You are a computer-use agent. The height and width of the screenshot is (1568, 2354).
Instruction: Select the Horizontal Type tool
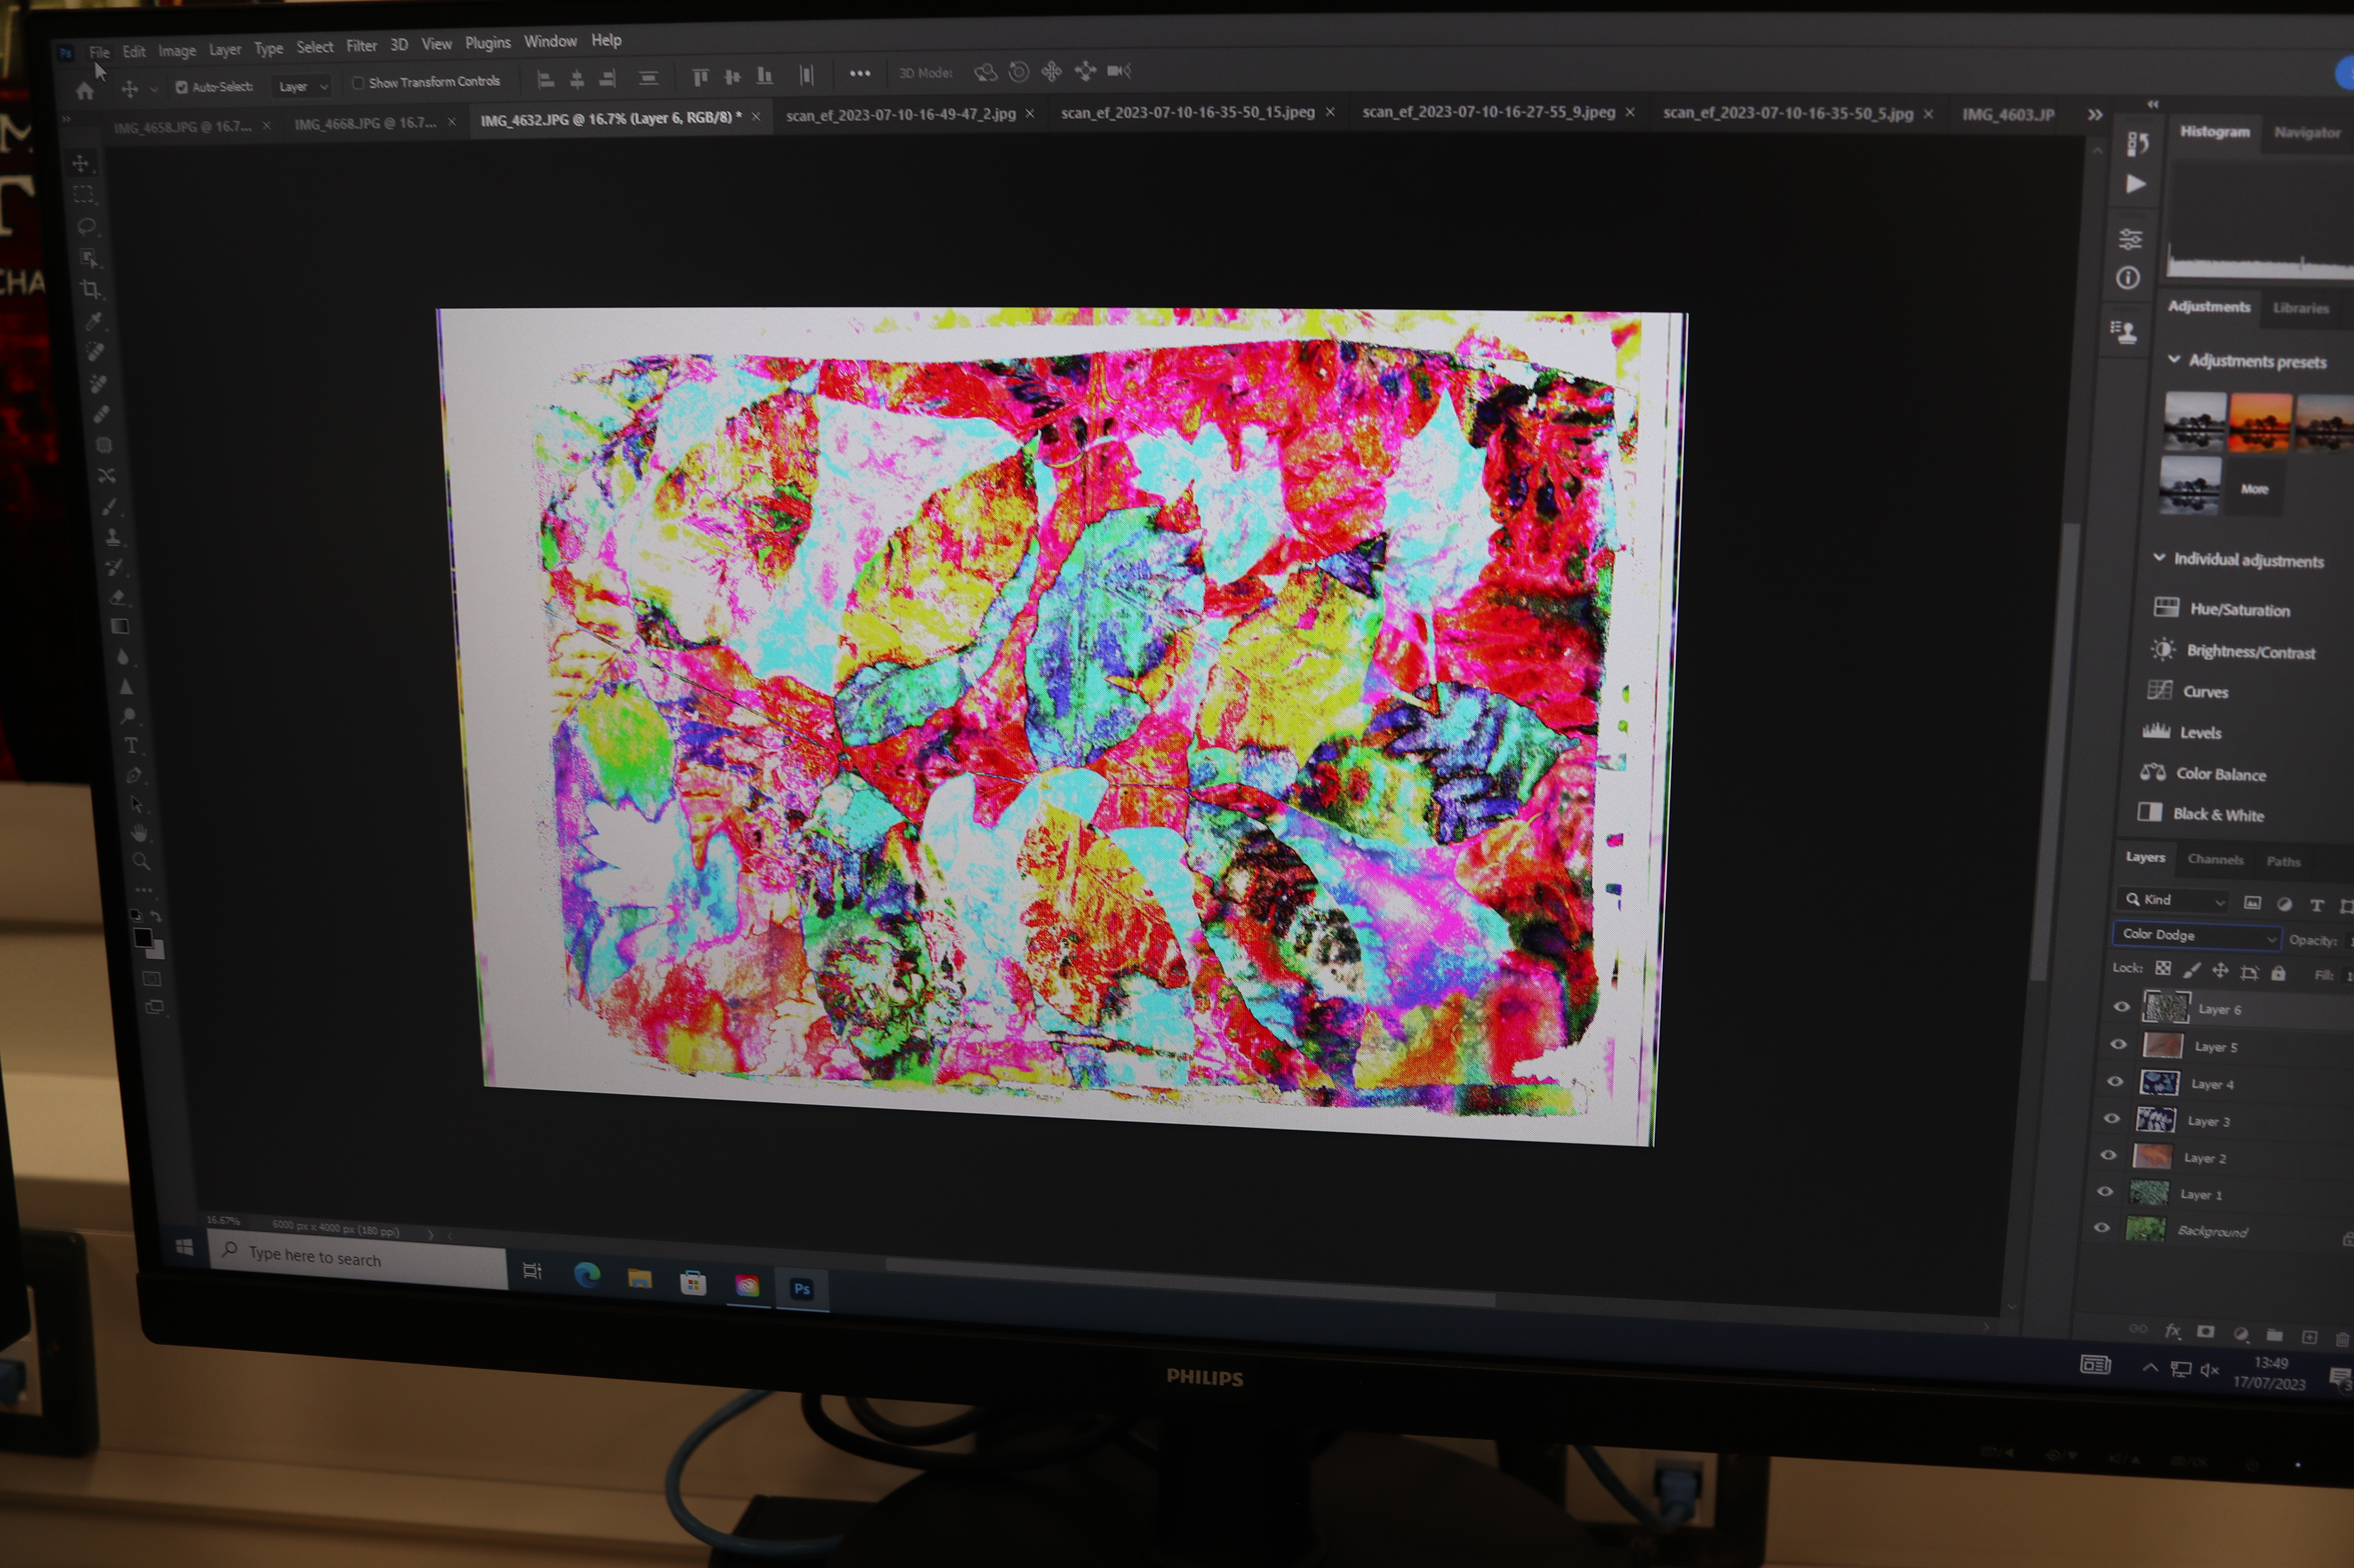[131, 745]
